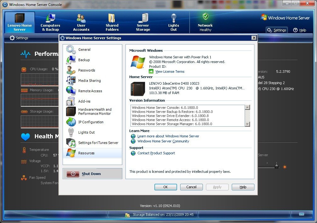Open the View License Terms link
317x223 pixels.
tap(170, 72)
